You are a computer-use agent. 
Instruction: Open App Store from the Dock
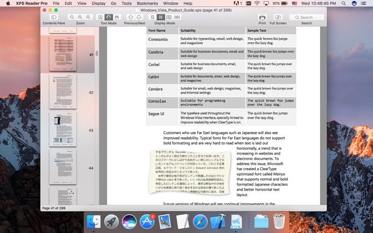(147, 222)
